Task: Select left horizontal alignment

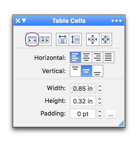Action: coord(75,57)
